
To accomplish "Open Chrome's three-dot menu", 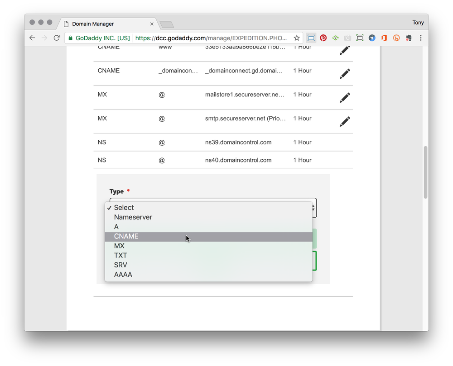I will 421,38.
